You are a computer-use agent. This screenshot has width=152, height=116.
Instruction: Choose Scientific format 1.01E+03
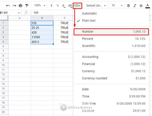click(111, 46)
